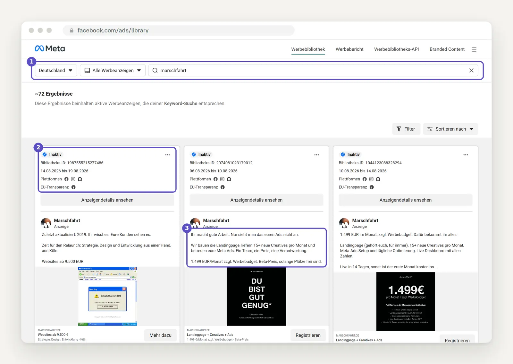Go to Werbebibliotheks-API tab
The height and width of the screenshot is (364, 513).
(x=396, y=49)
